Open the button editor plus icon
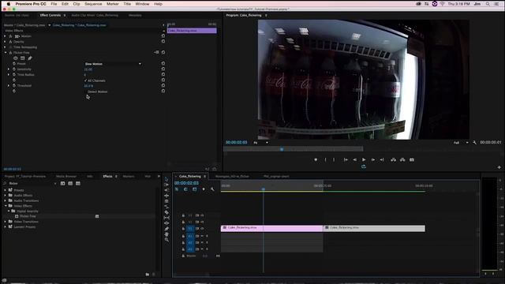 (499, 167)
